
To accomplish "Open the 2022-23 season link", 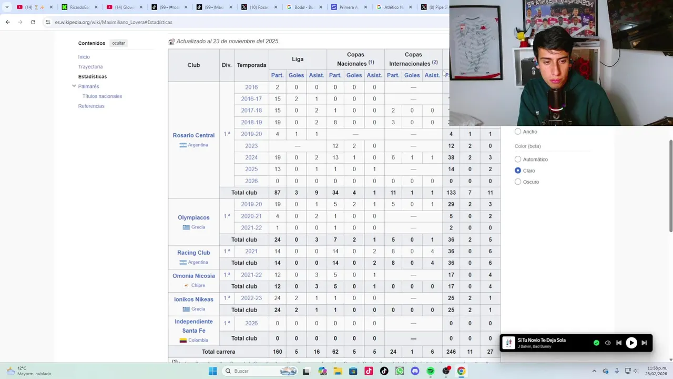I will [251, 298].
